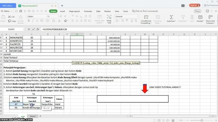Click the Open folder icon in quick toolbar
This screenshot has width=218, height=122.
click(17, 11)
